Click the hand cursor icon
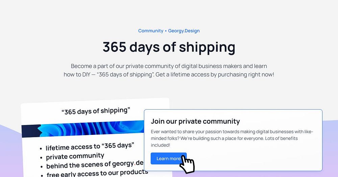 pyautogui.click(x=187, y=165)
